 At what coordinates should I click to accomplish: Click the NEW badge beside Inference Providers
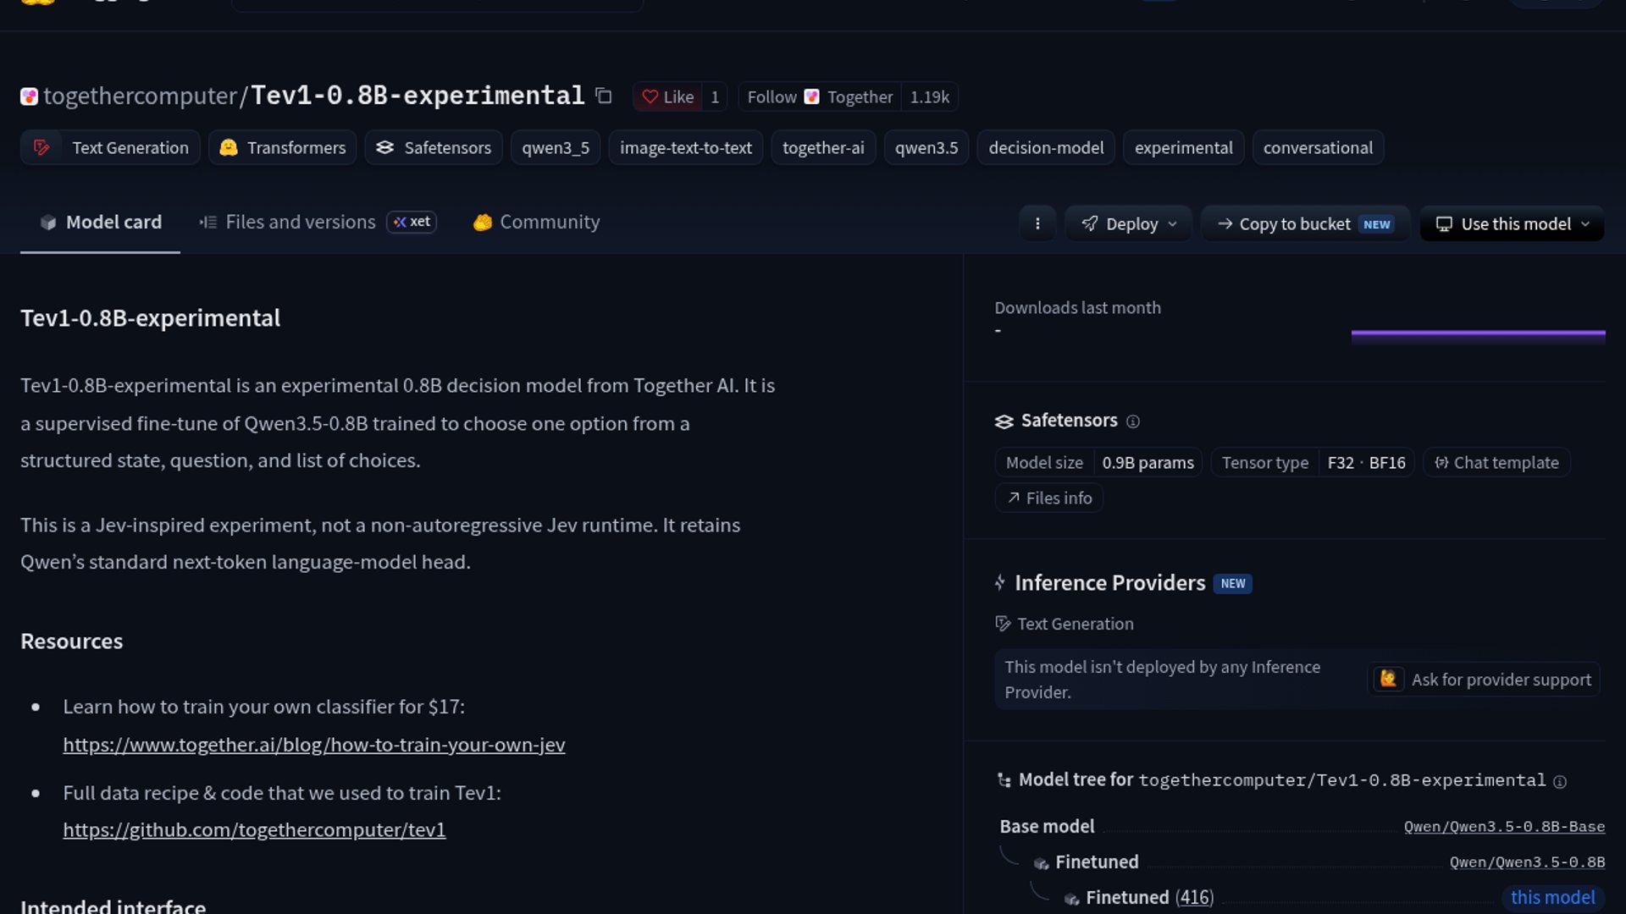1233,584
